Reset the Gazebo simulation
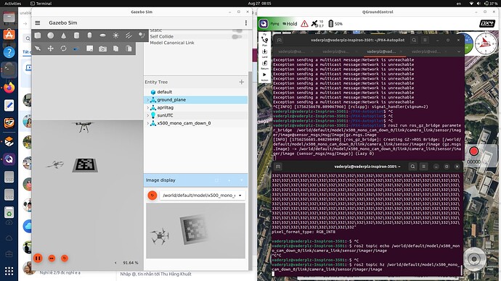Screen dimensions: 501x281 pyautogui.click(x=65, y=258)
